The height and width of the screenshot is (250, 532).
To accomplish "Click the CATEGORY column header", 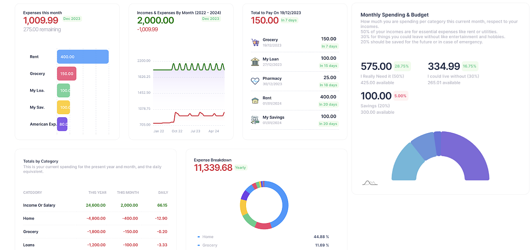I will pyautogui.click(x=32, y=192).
